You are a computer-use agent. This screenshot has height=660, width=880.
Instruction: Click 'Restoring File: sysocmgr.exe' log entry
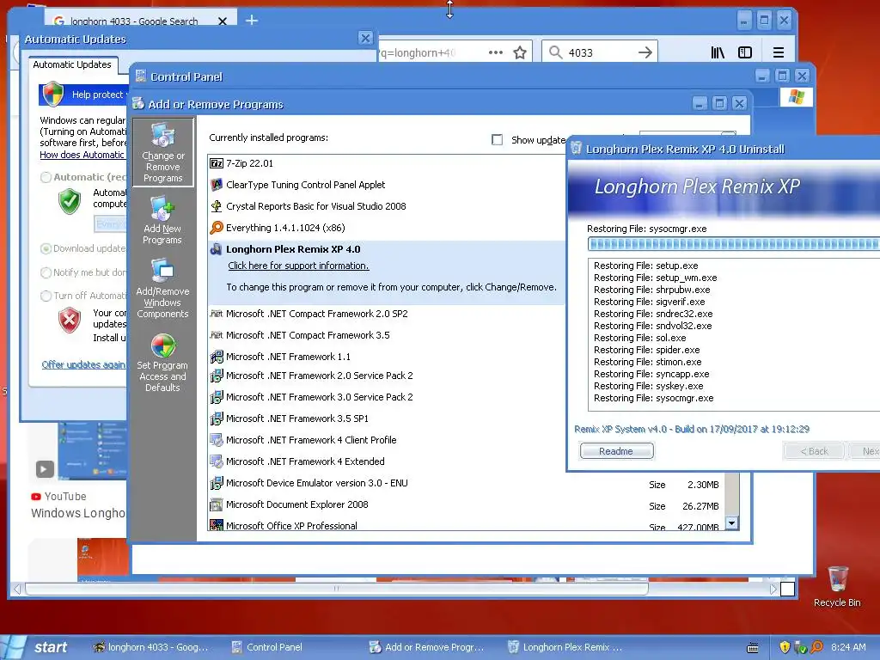click(x=654, y=399)
